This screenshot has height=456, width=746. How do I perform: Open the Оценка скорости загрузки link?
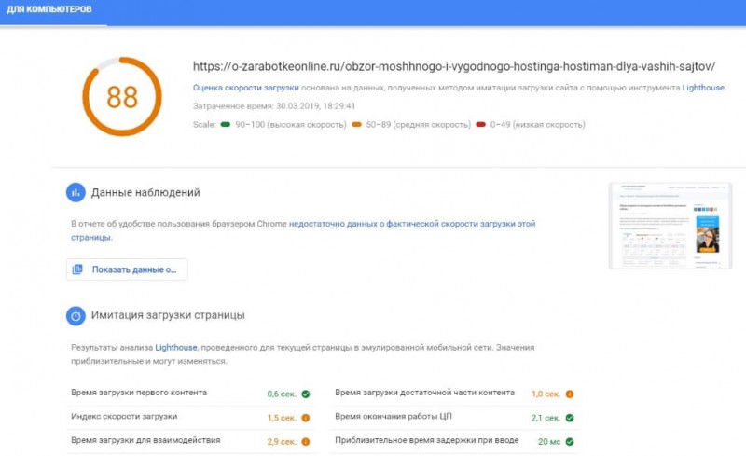click(246, 88)
